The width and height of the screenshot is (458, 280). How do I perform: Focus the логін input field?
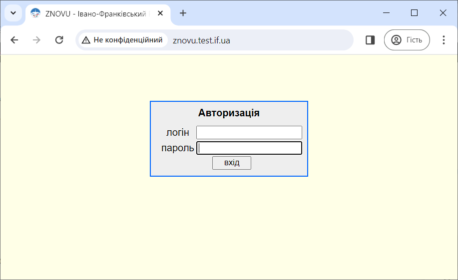[249, 132]
